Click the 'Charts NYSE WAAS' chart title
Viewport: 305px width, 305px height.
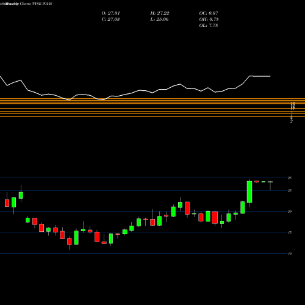coord(36,4)
